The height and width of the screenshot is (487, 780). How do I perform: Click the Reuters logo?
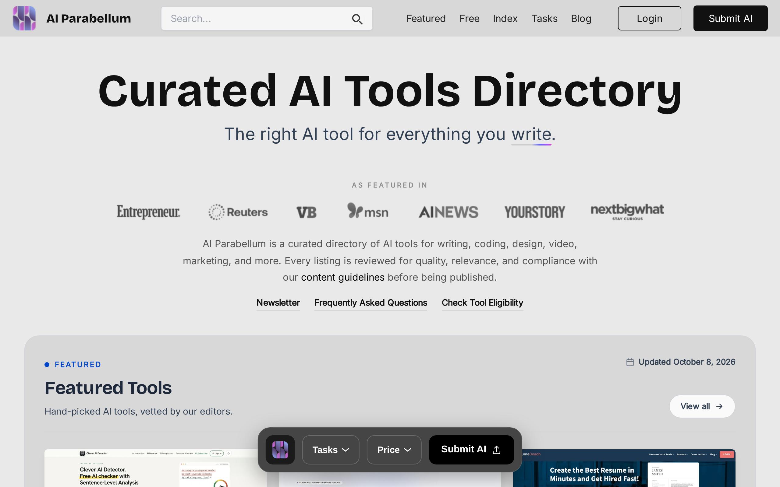coord(238,212)
